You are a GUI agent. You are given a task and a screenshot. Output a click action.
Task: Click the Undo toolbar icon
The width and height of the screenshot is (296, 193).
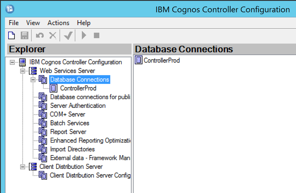click(40, 35)
